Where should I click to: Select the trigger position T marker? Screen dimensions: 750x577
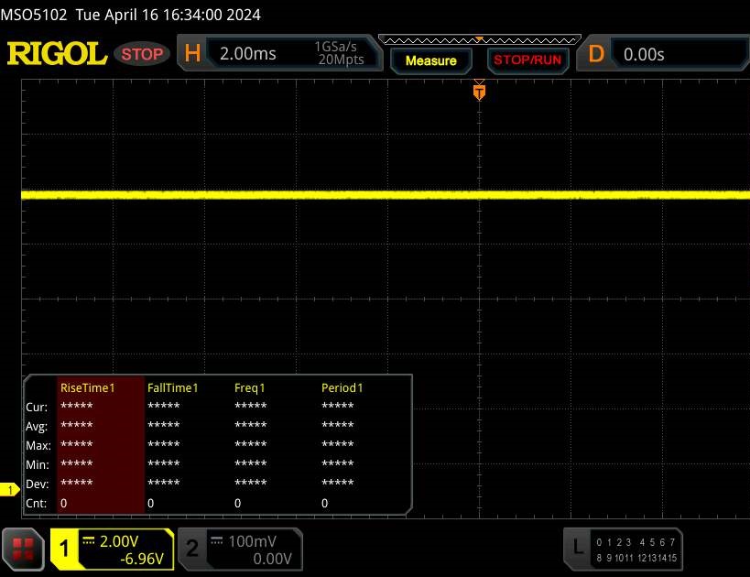(x=478, y=92)
